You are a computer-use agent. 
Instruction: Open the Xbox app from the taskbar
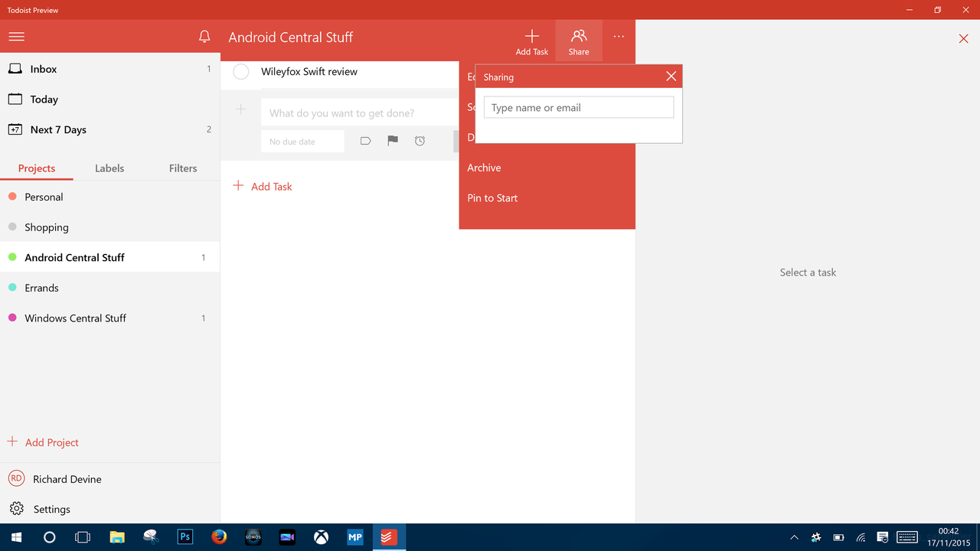coord(321,537)
